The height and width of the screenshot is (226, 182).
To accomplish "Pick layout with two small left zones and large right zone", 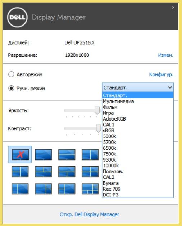I will click(67, 189).
